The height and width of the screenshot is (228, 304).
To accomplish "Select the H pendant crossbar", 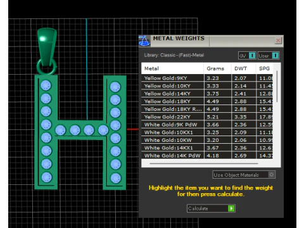I will pyautogui.click(x=81, y=130).
